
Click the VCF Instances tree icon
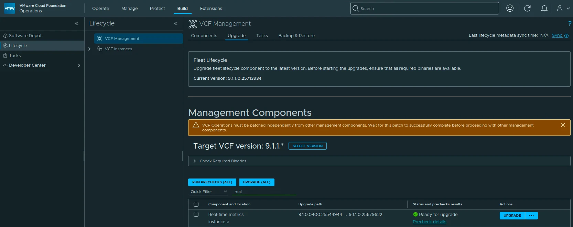pyautogui.click(x=99, y=49)
